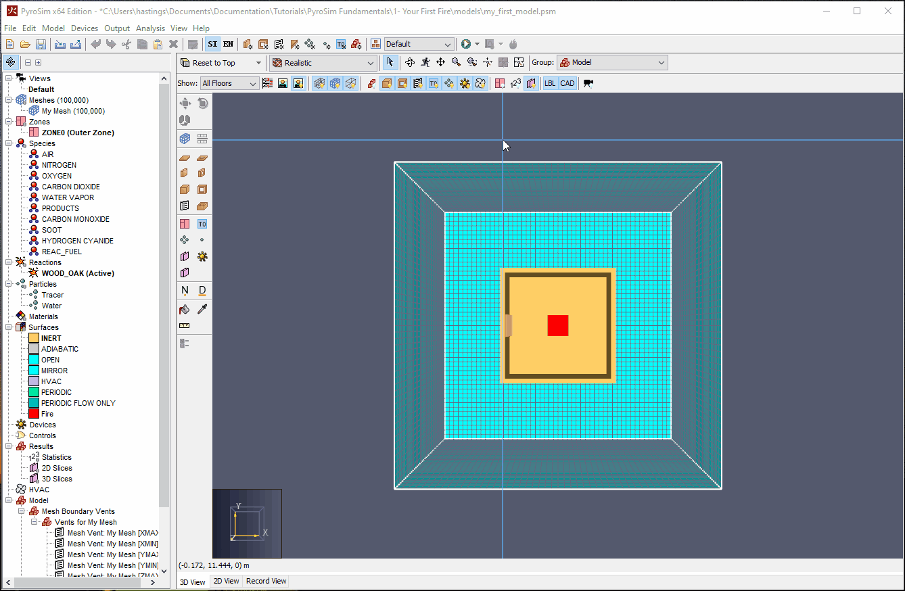
Task: Click the red Fire surface swatch
Action: click(33, 414)
